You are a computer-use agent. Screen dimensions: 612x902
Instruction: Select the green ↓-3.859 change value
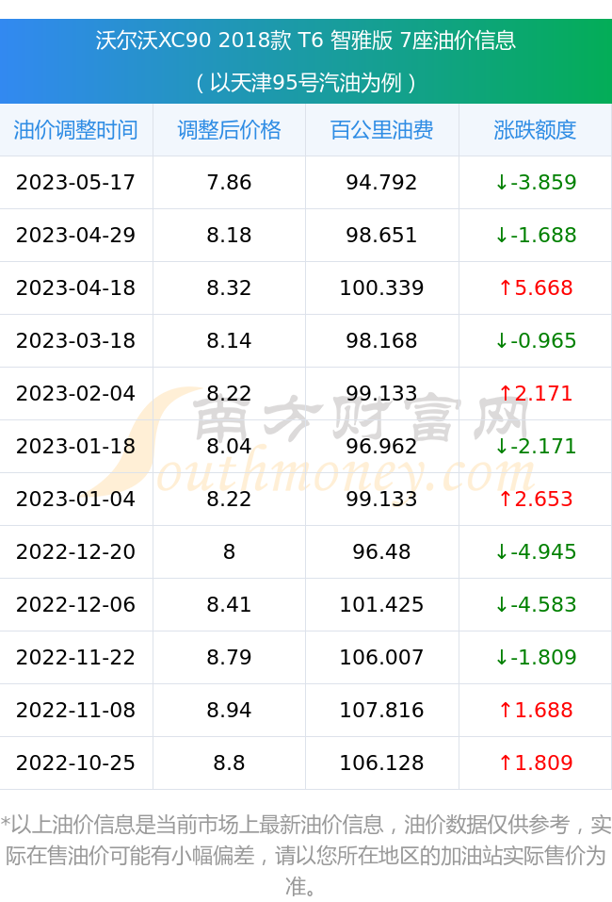[535, 182]
